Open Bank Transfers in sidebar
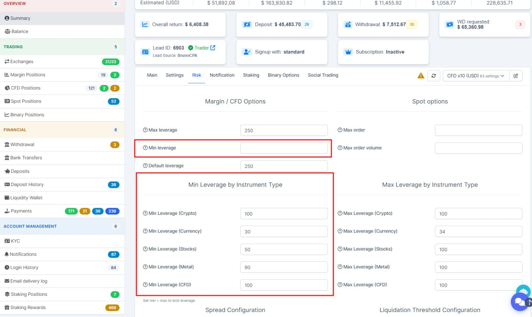The height and width of the screenshot is (317, 532). click(62, 158)
